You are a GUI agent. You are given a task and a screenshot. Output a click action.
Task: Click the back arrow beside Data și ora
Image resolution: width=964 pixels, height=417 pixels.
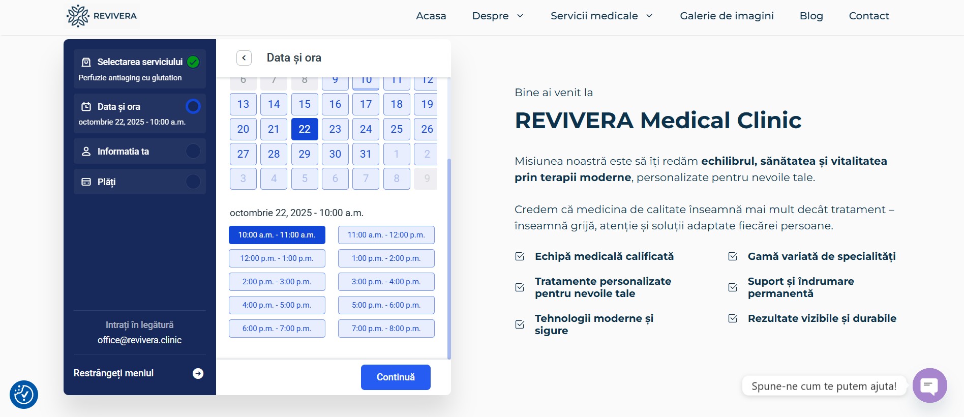tap(244, 58)
